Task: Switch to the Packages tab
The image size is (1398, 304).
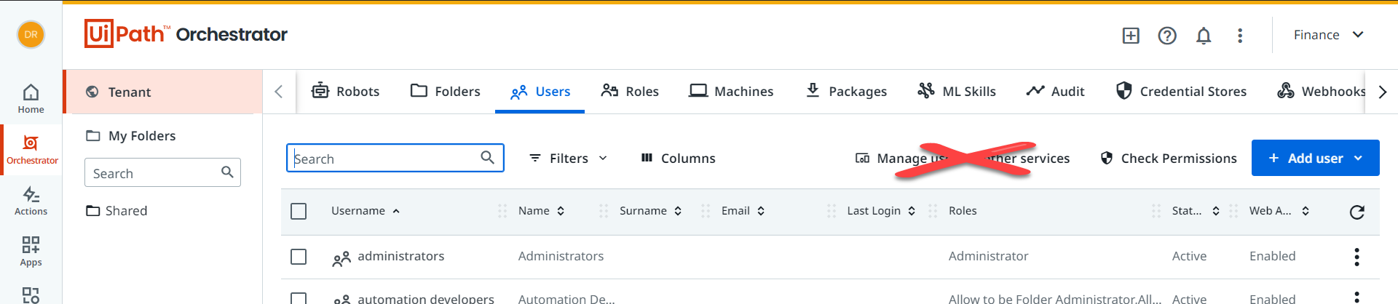Action: (846, 92)
